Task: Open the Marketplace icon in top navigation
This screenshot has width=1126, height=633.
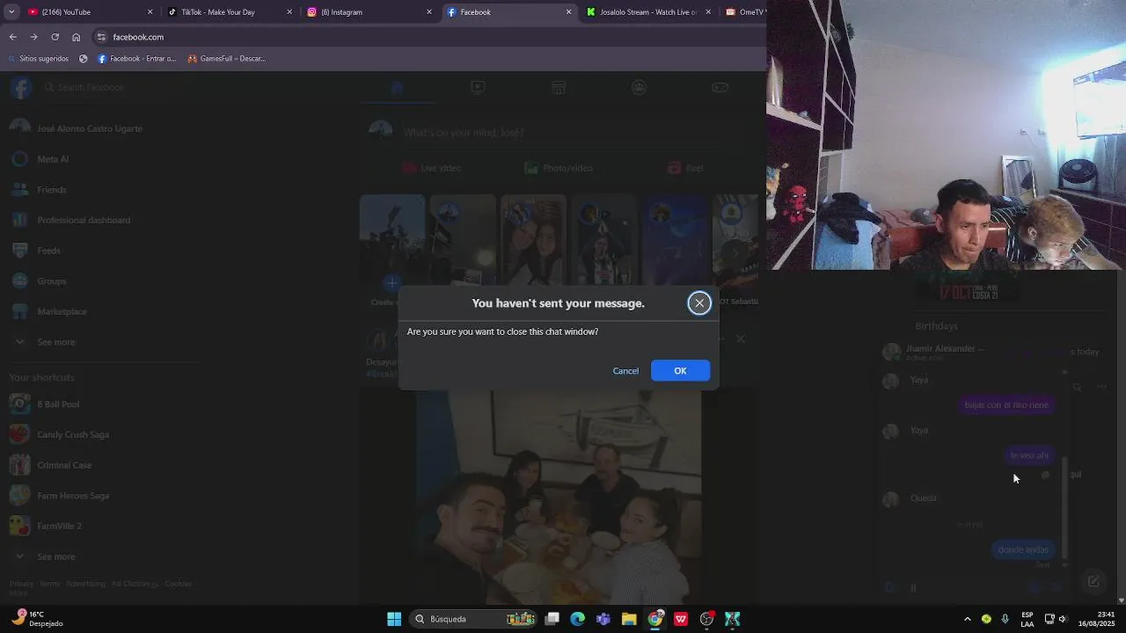Action: (x=559, y=87)
